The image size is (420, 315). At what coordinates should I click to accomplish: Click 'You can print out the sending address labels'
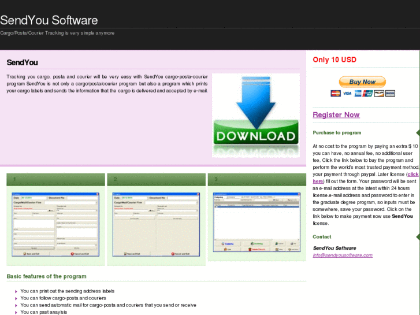68,291
